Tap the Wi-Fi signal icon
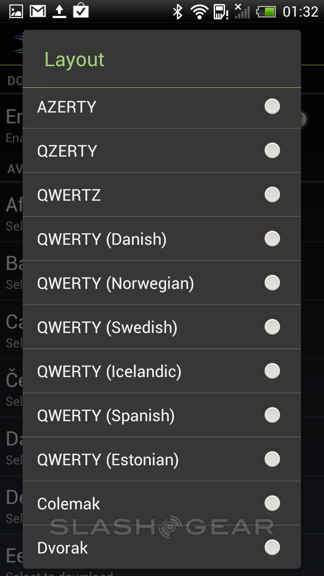The width and height of the screenshot is (324, 576). click(199, 12)
